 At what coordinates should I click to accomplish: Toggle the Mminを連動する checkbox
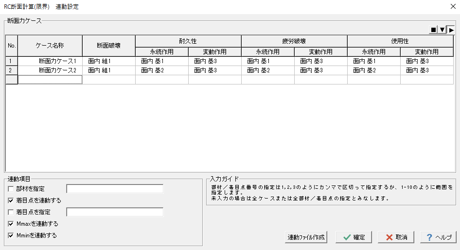[x=11, y=235]
